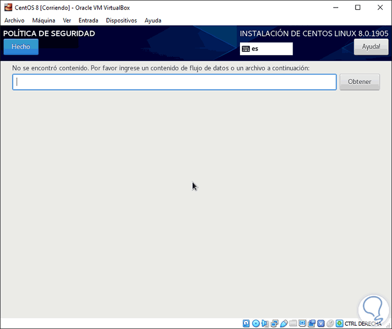
Task: Click the network adapters status icon
Action: (274, 324)
